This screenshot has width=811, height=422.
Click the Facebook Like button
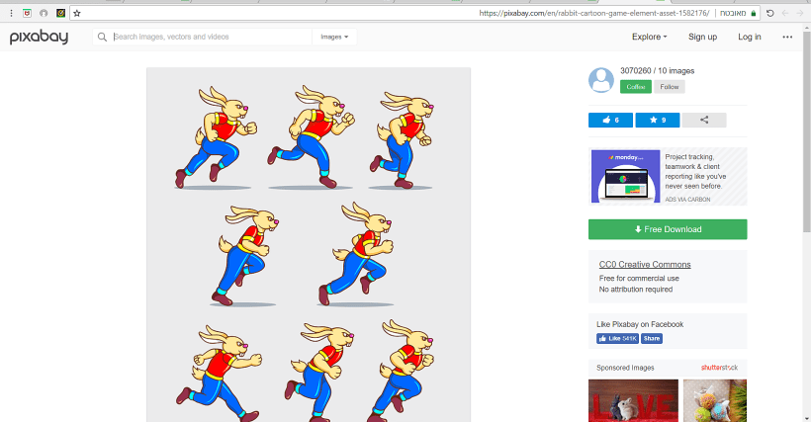click(617, 338)
